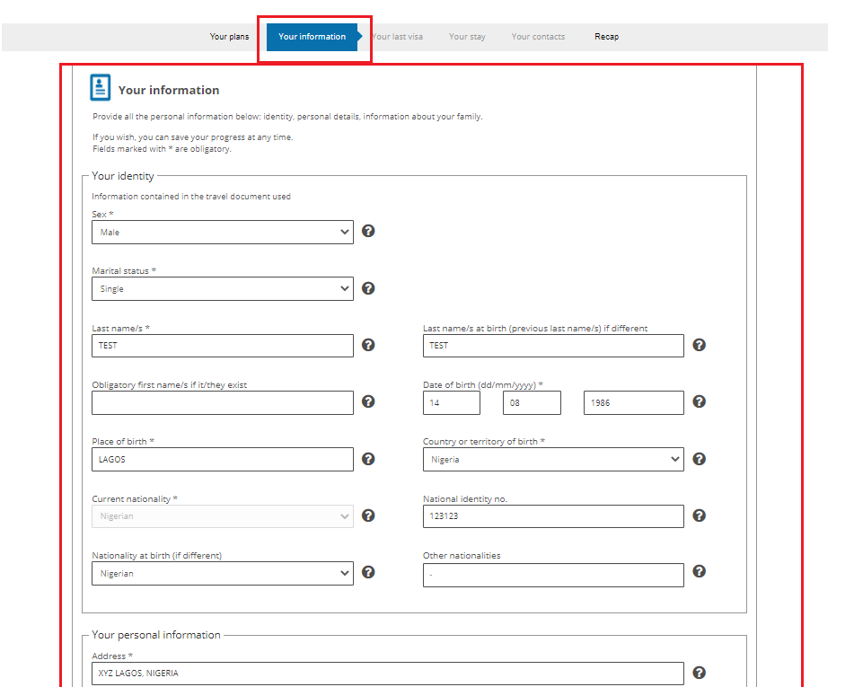
Task: Open help for Country of birth
Action: point(699,459)
